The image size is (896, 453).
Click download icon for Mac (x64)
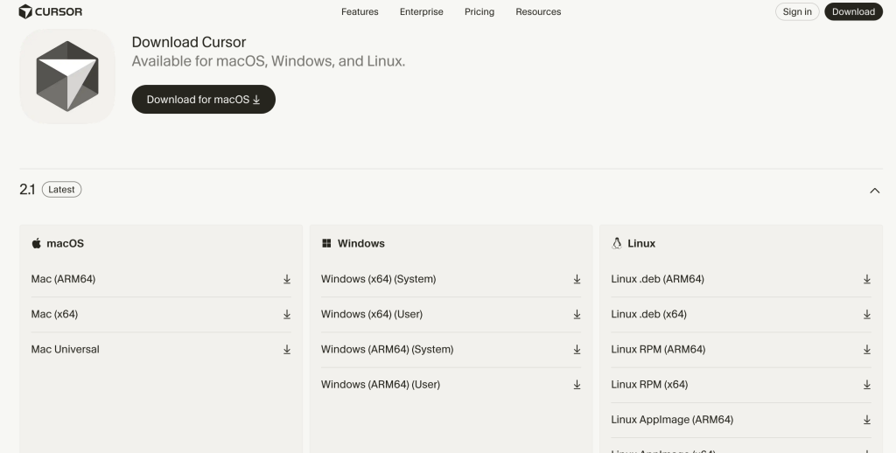[x=286, y=315]
